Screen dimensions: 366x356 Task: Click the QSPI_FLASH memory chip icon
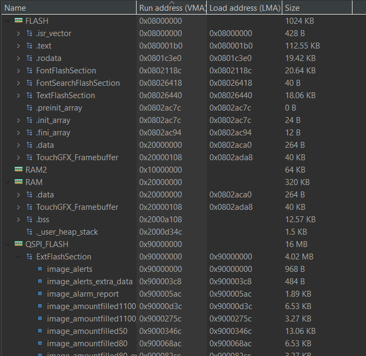click(x=18, y=244)
